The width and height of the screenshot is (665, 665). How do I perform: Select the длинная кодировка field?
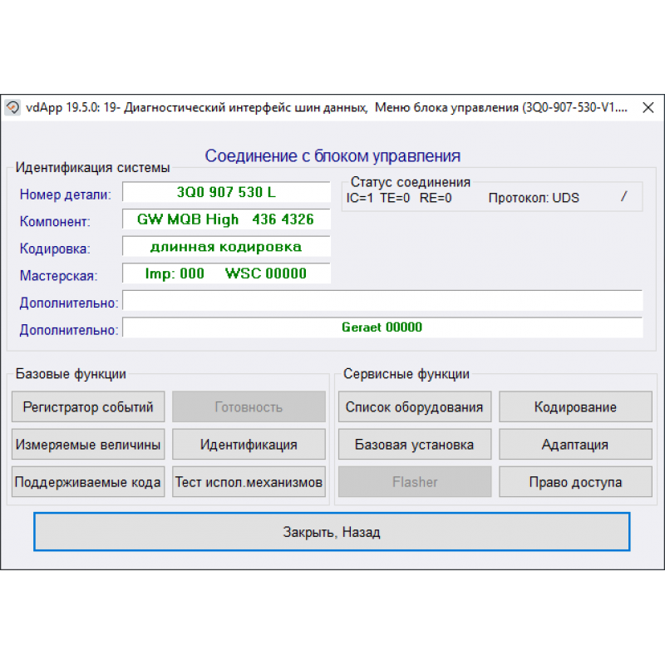[x=225, y=247]
